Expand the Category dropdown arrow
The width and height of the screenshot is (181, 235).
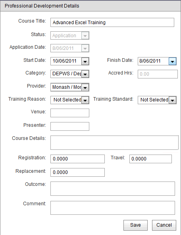(x=85, y=74)
